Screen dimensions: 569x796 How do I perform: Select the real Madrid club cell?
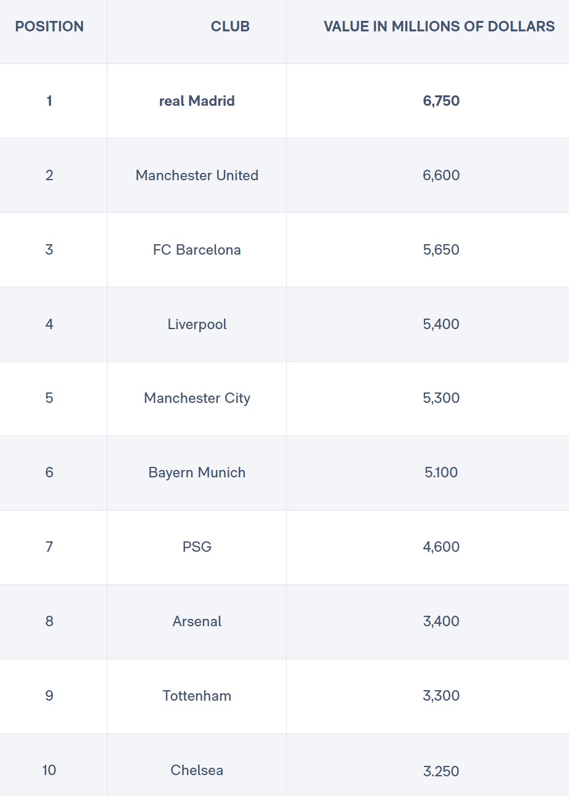[x=197, y=101]
